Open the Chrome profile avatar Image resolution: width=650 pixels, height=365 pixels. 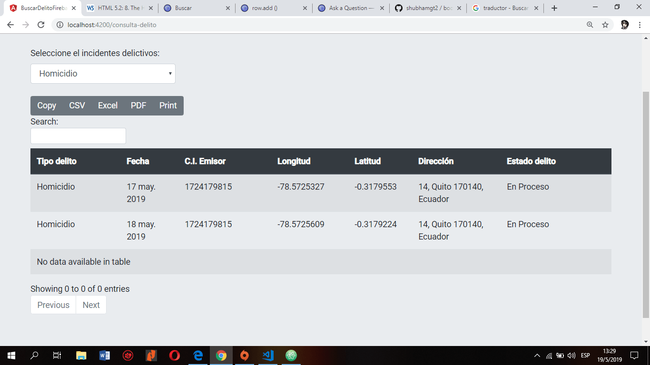tap(625, 25)
